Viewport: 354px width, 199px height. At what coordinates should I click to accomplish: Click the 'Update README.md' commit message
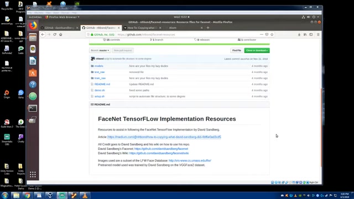coord(142,84)
